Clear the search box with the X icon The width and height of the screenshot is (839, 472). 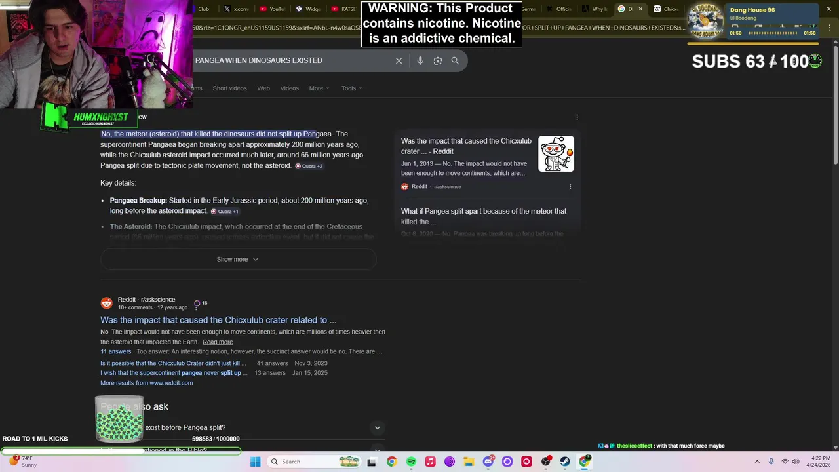click(x=399, y=60)
